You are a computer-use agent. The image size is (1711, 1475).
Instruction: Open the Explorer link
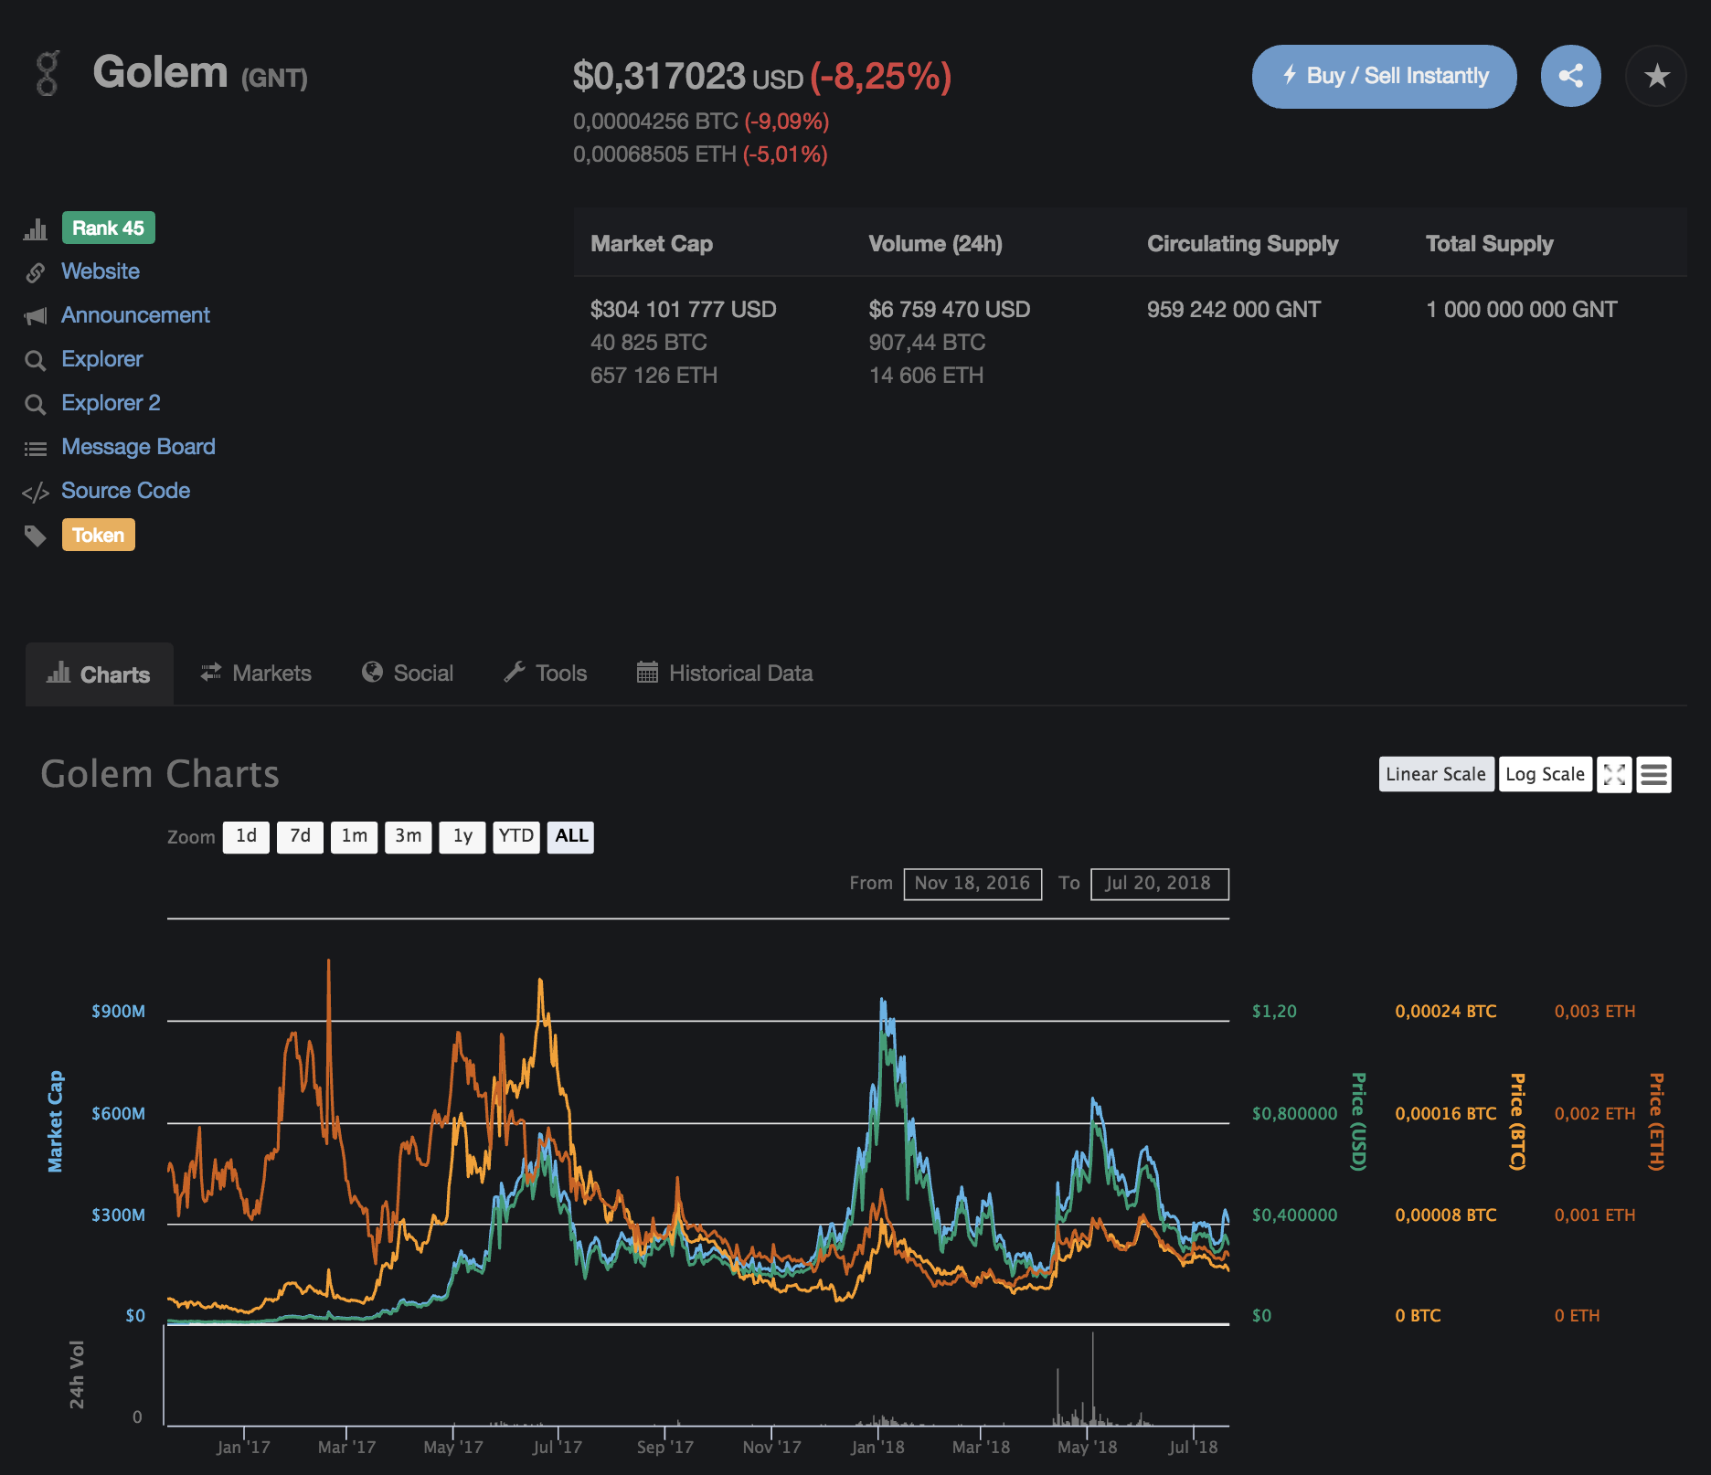coord(101,359)
